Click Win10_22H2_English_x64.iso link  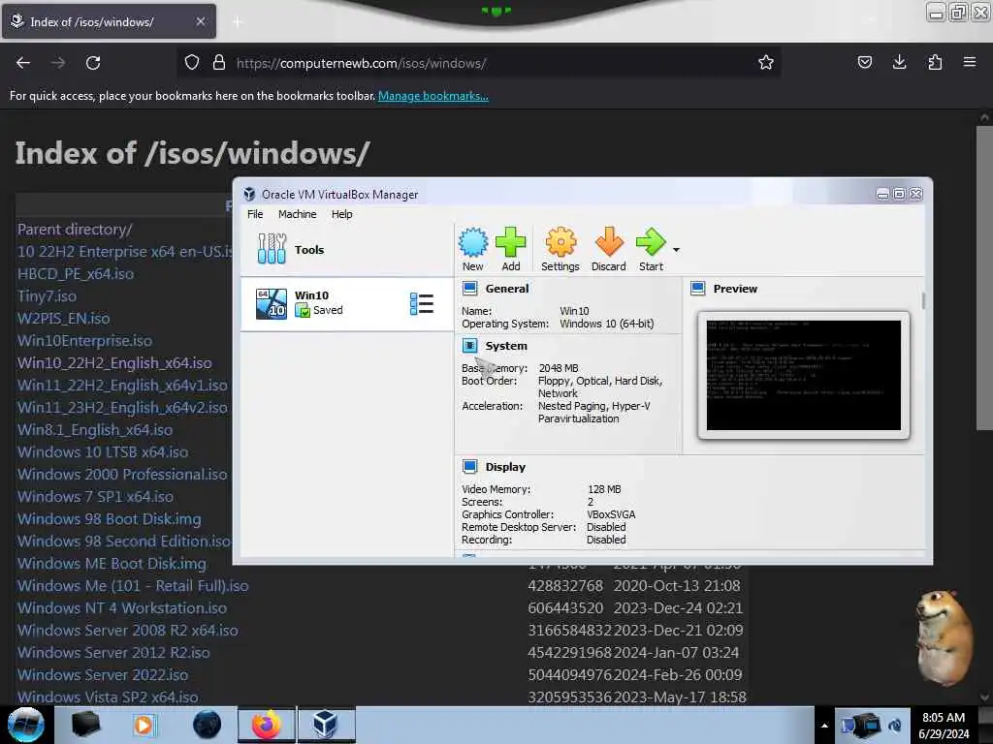click(x=114, y=363)
